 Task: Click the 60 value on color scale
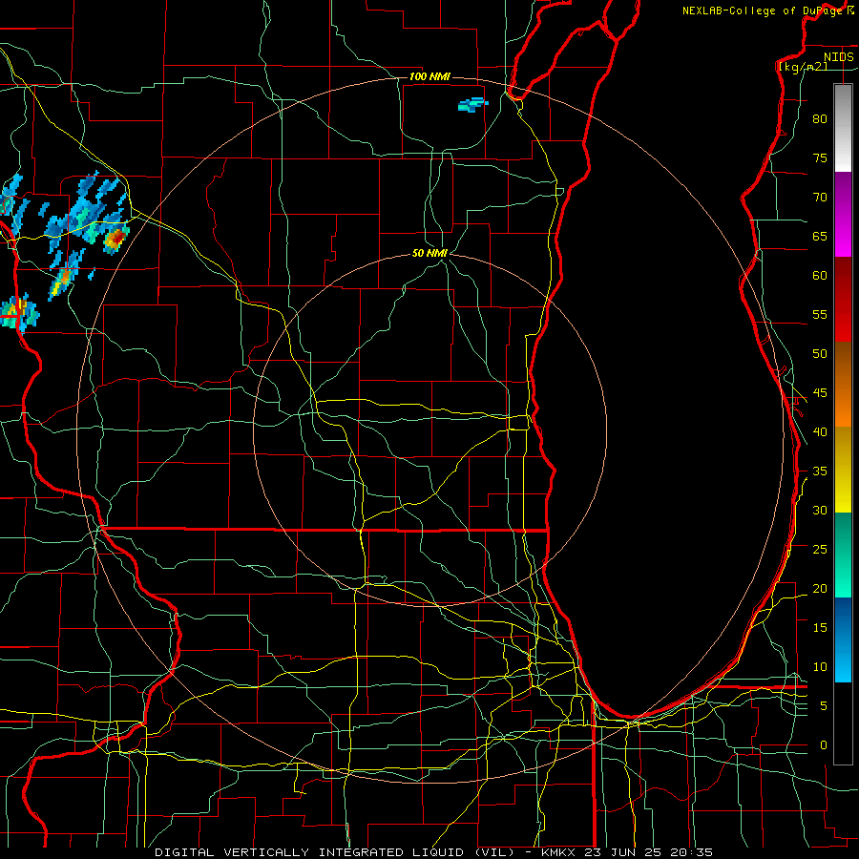(820, 276)
